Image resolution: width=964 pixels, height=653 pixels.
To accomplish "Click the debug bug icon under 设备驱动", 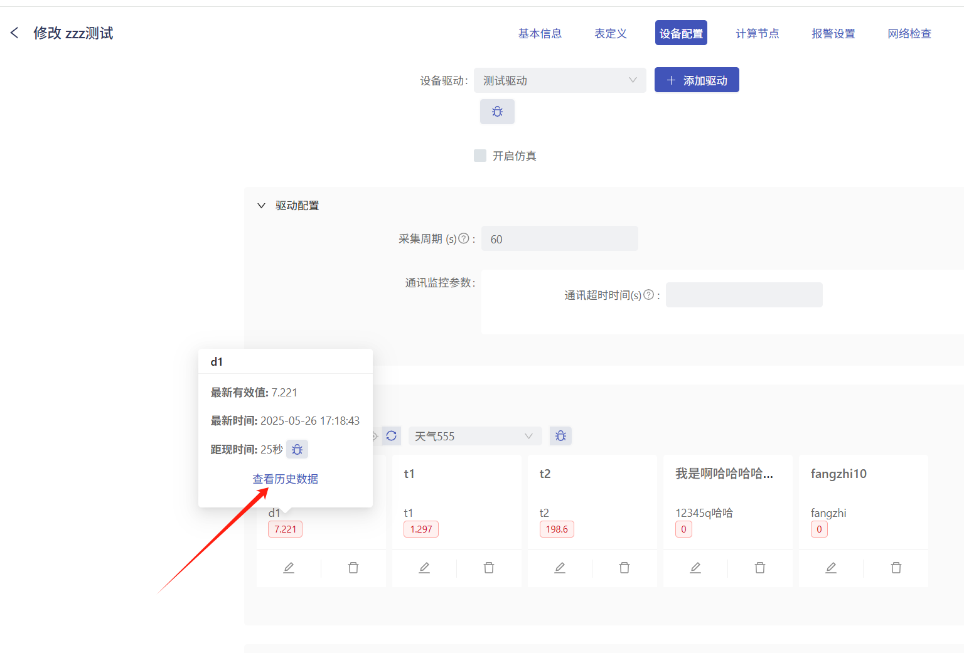I will [x=497, y=112].
